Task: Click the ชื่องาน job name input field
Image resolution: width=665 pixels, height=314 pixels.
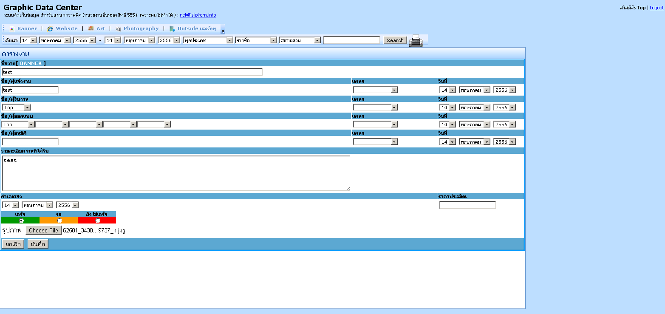Action: coord(132,72)
